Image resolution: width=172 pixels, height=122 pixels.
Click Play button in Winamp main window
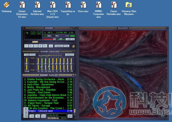pyautogui.click(x=31, y=46)
